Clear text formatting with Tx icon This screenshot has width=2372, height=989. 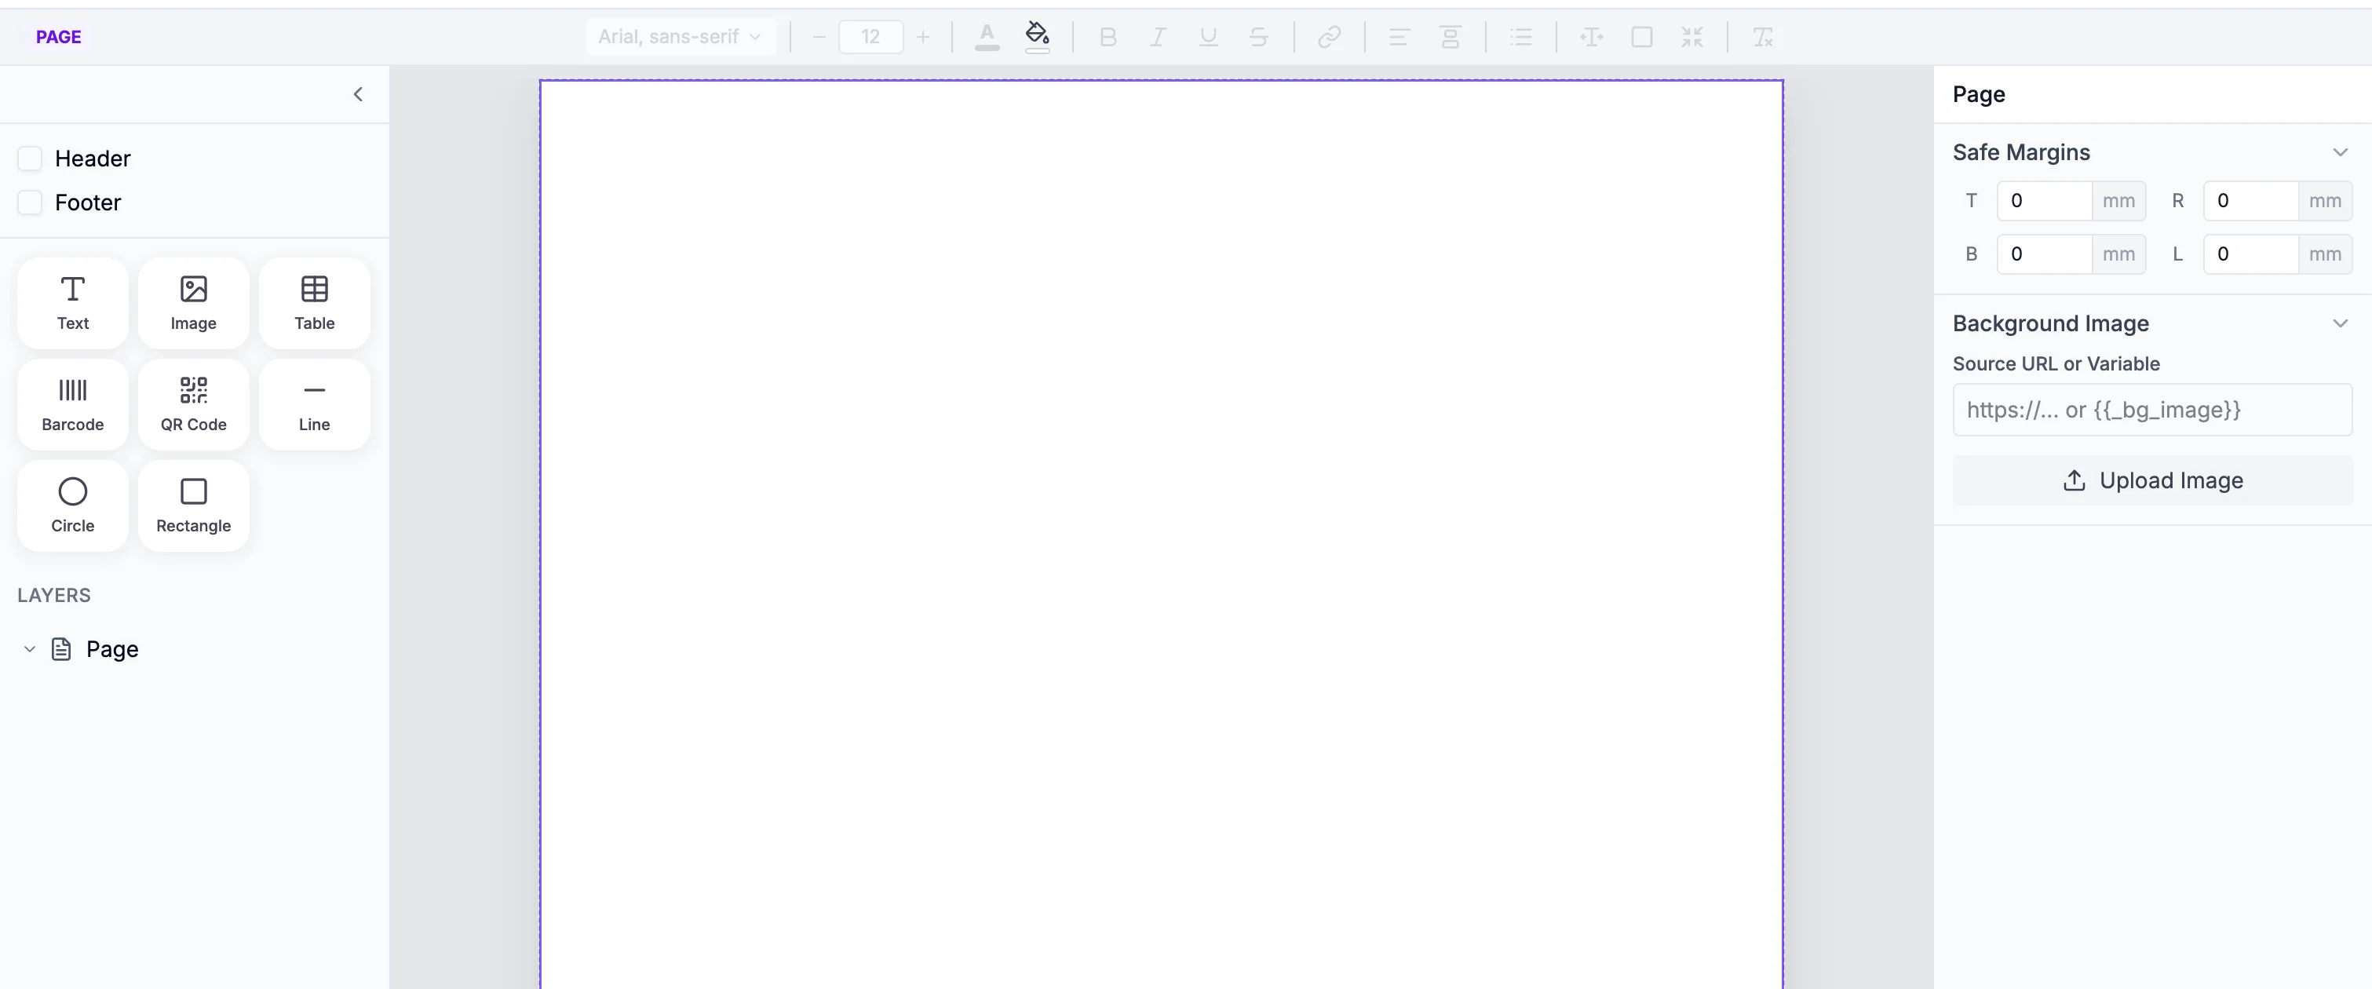1762,37
